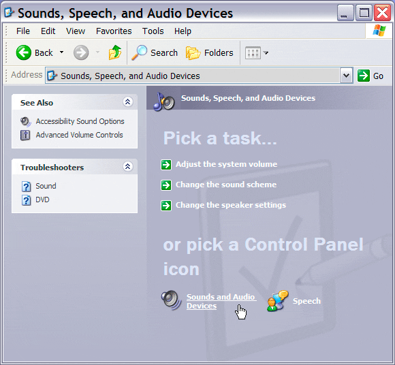This screenshot has height=365, width=395.
Task: Click Change the sound scheme link
Action: point(226,185)
